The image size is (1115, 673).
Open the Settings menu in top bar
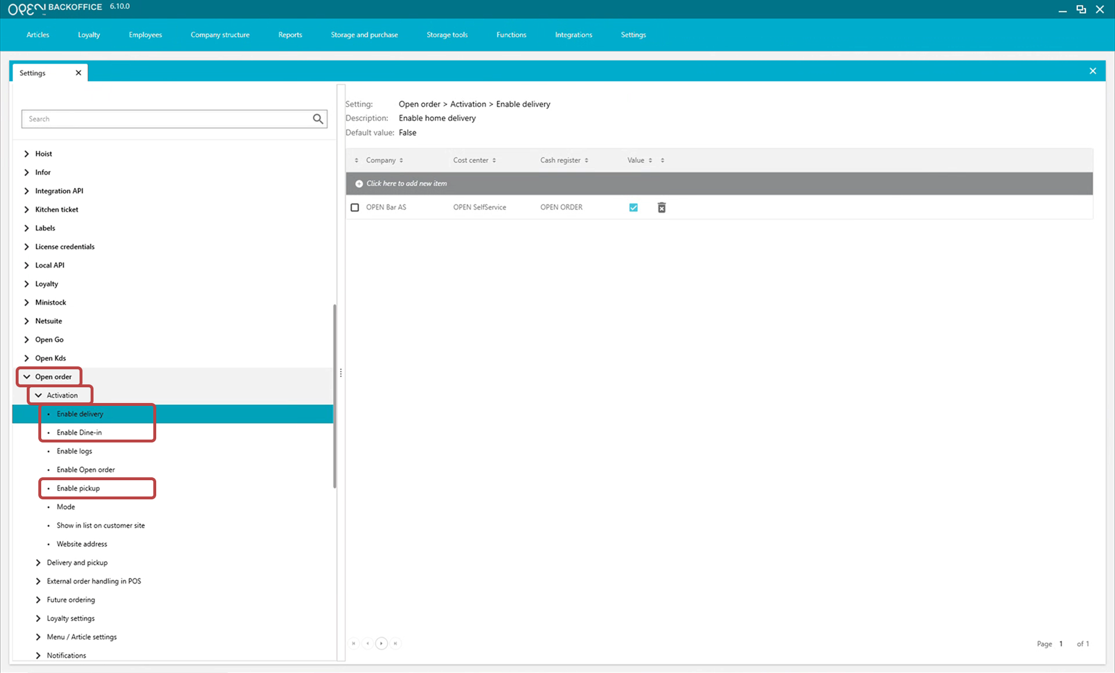pos(634,35)
